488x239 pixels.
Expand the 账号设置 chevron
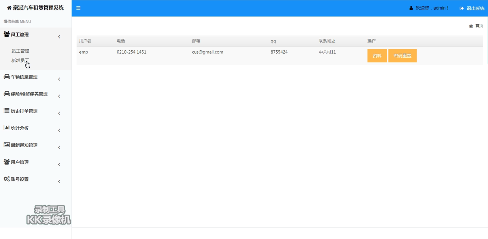pos(59,181)
